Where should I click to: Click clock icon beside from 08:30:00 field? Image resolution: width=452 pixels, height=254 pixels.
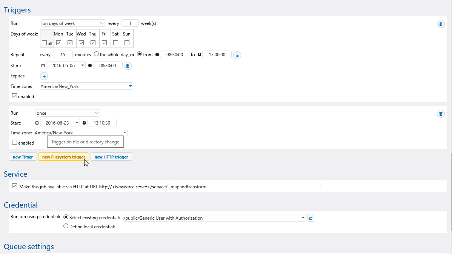point(157,54)
